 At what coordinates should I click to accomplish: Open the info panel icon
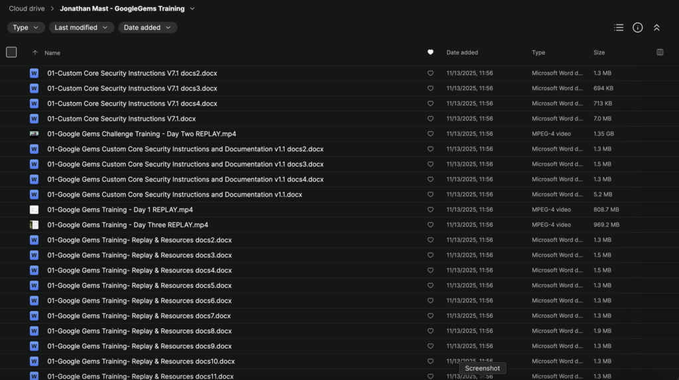[637, 28]
